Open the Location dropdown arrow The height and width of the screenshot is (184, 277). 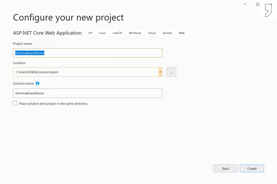pos(160,72)
